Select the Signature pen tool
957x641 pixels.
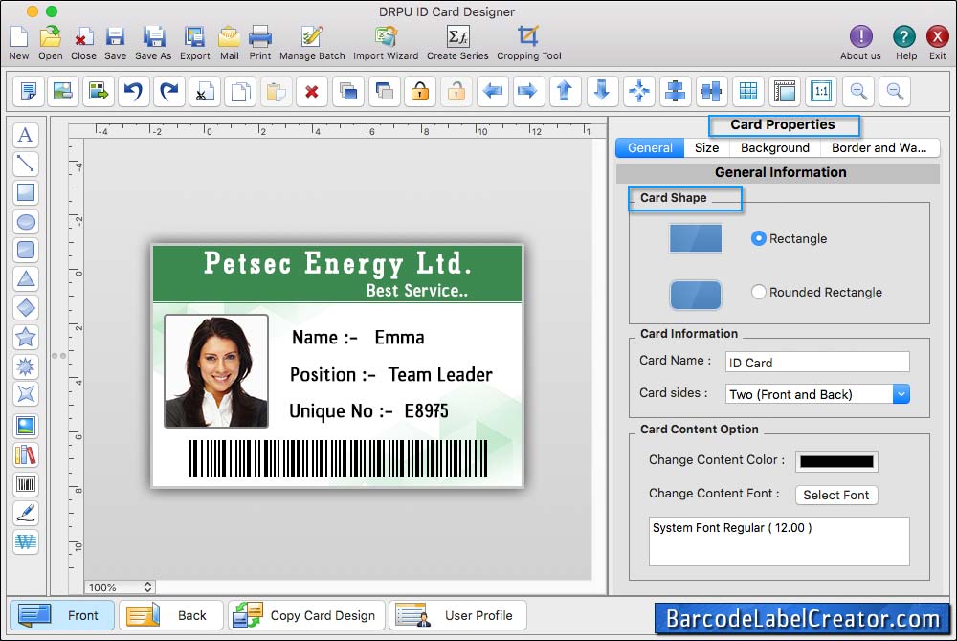(26, 513)
